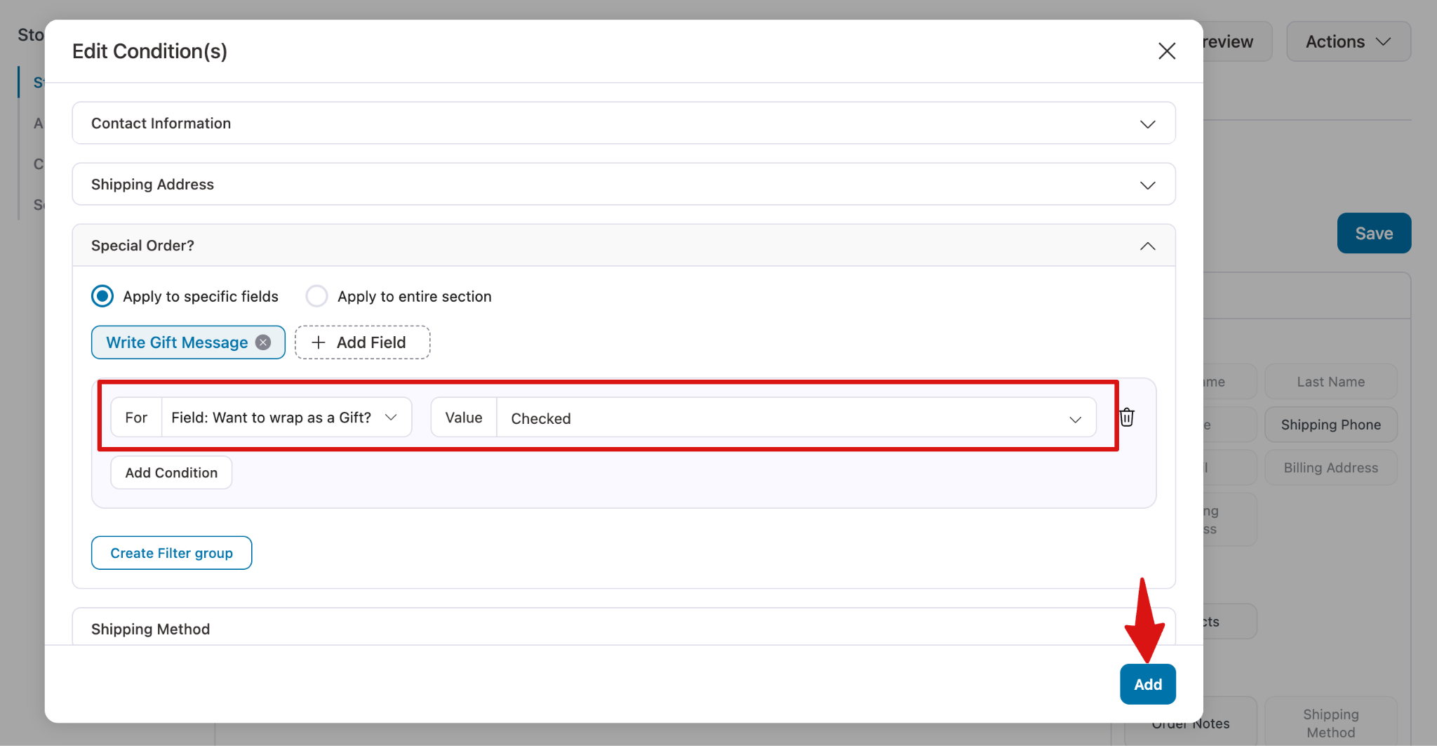Expand the Contact Information section
The height and width of the screenshot is (746, 1437).
[1147, 124]
